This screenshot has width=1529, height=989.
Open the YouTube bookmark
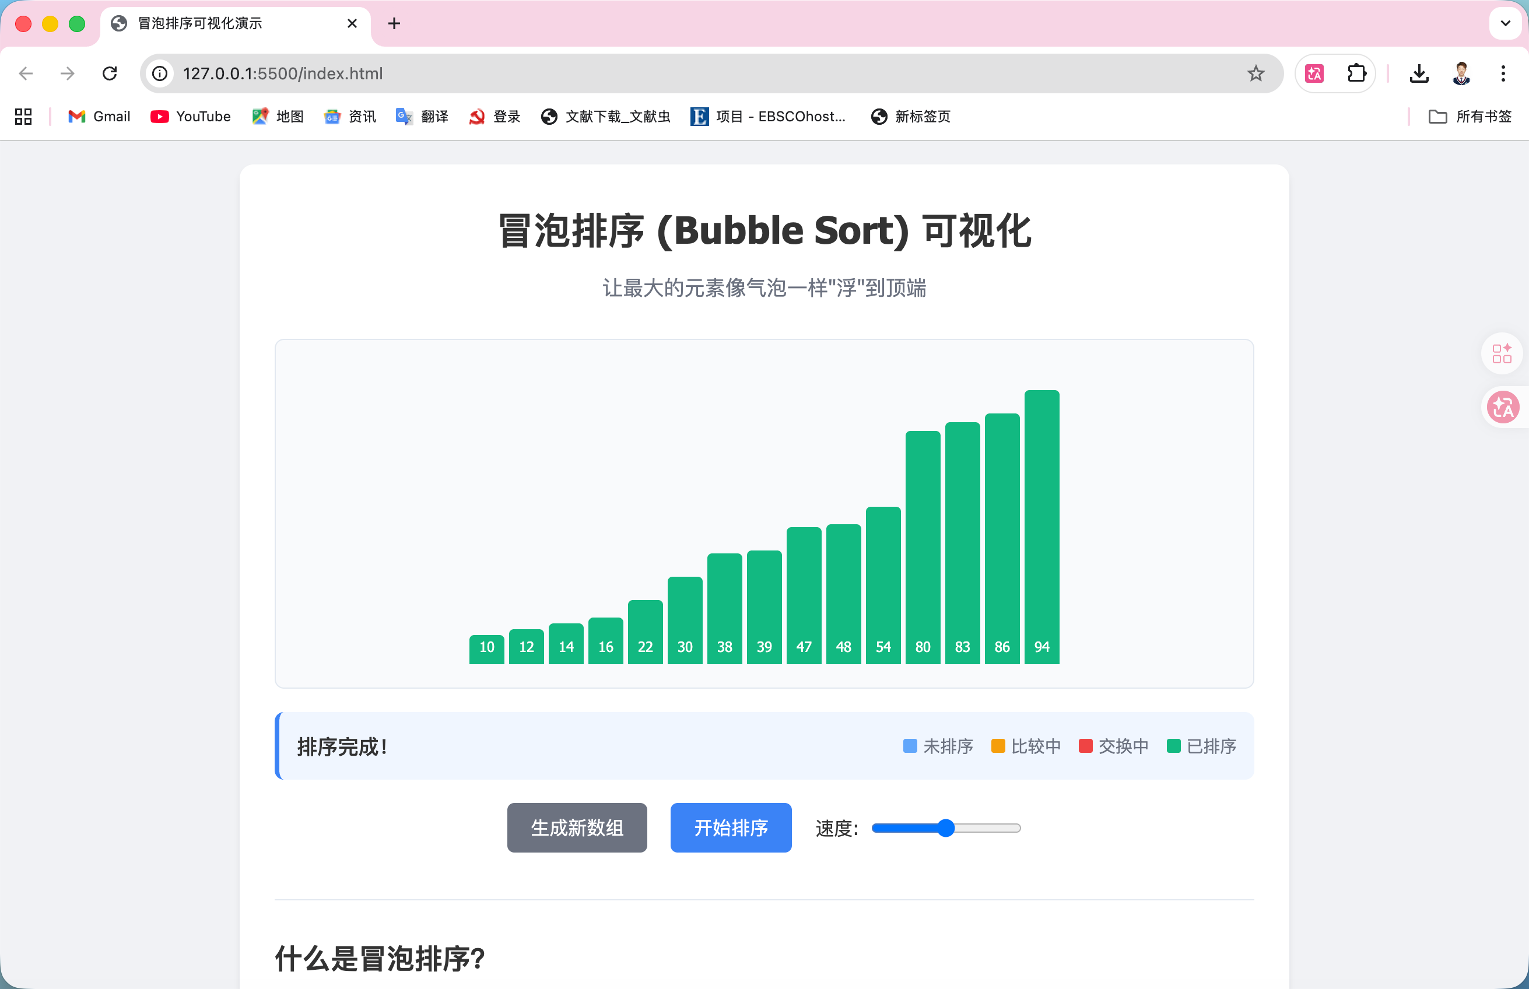(190, 116)
